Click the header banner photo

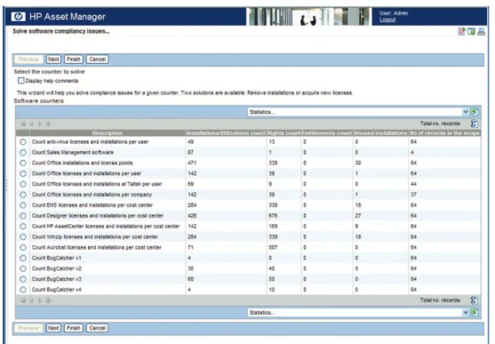[309, 16]
